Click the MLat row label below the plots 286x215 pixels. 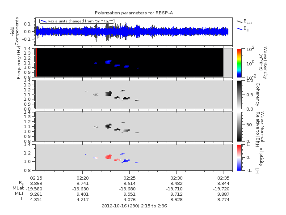point(18,189)
